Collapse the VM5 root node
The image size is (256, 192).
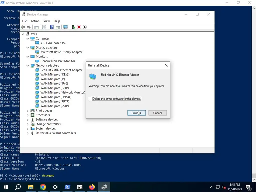[x=23, y=34]
